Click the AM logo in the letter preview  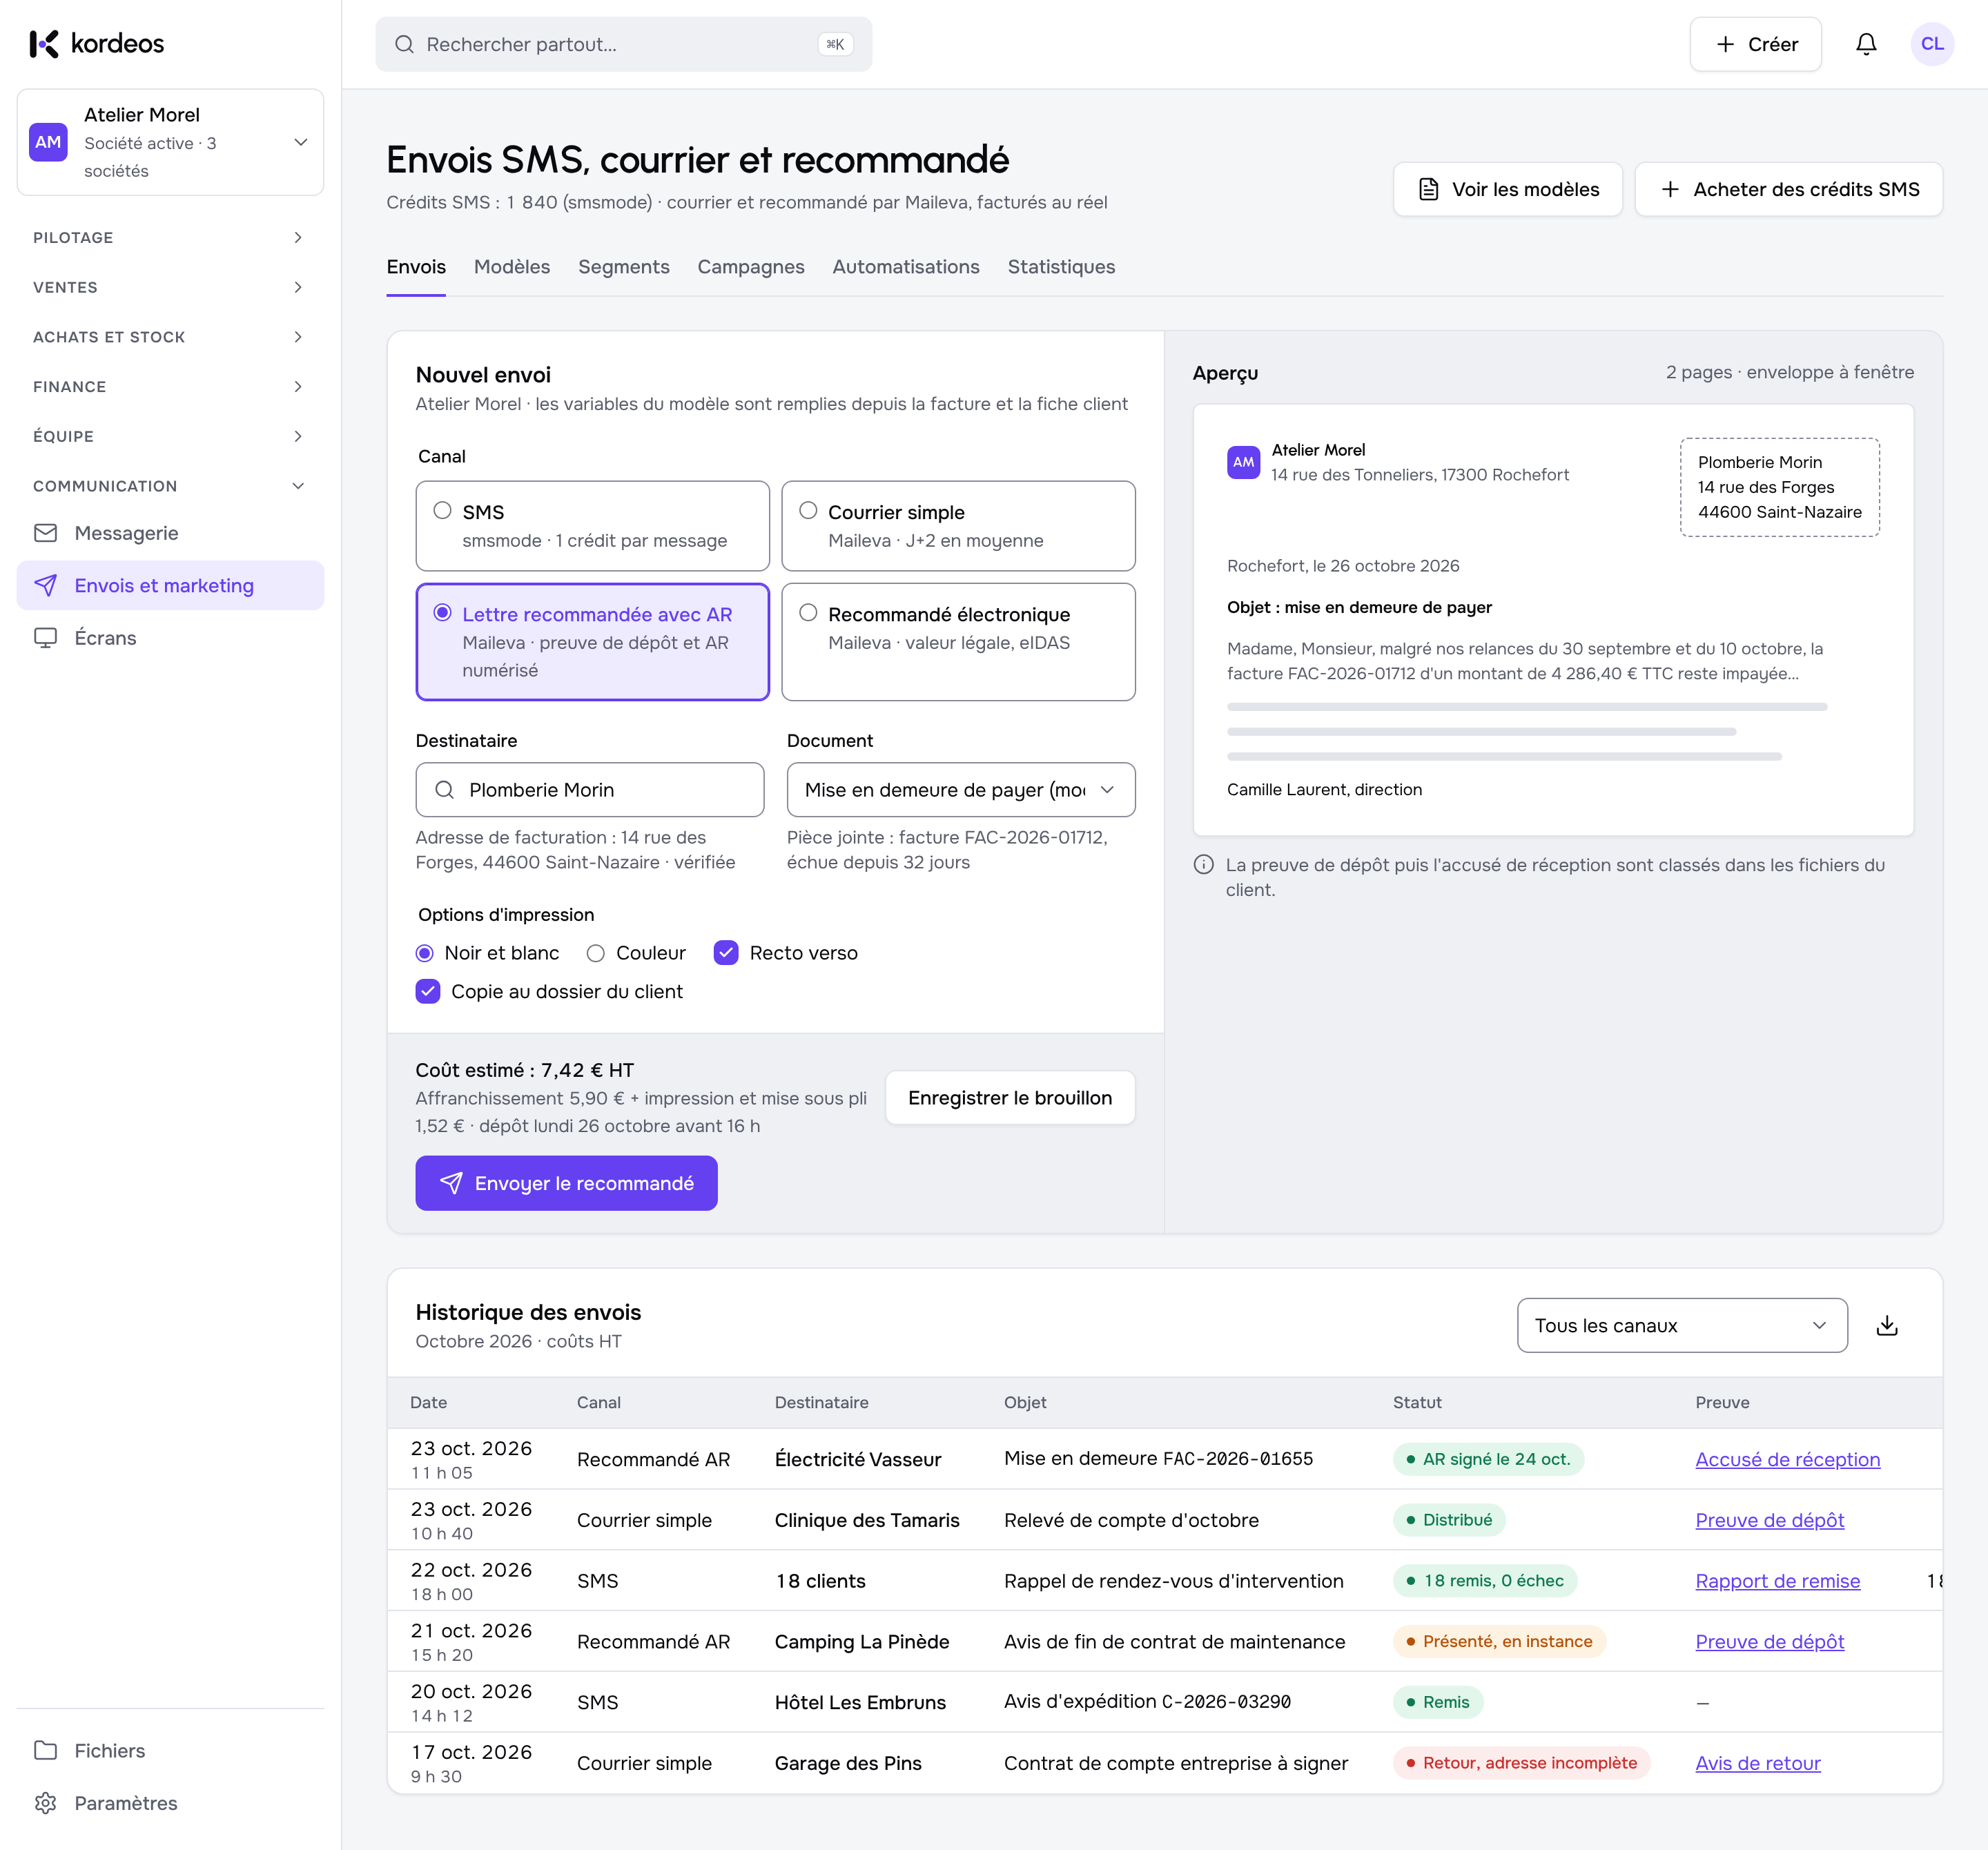coord(1243,462)
